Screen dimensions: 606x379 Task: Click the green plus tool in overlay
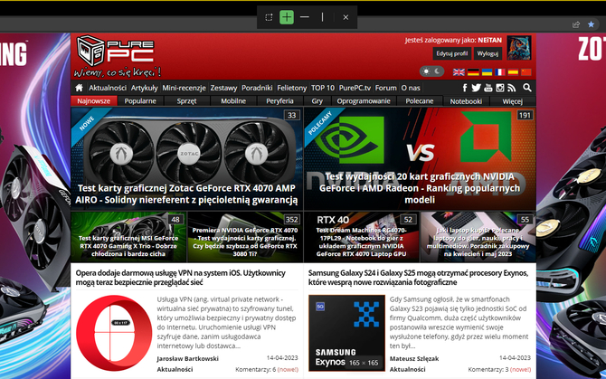pos(287,17)
